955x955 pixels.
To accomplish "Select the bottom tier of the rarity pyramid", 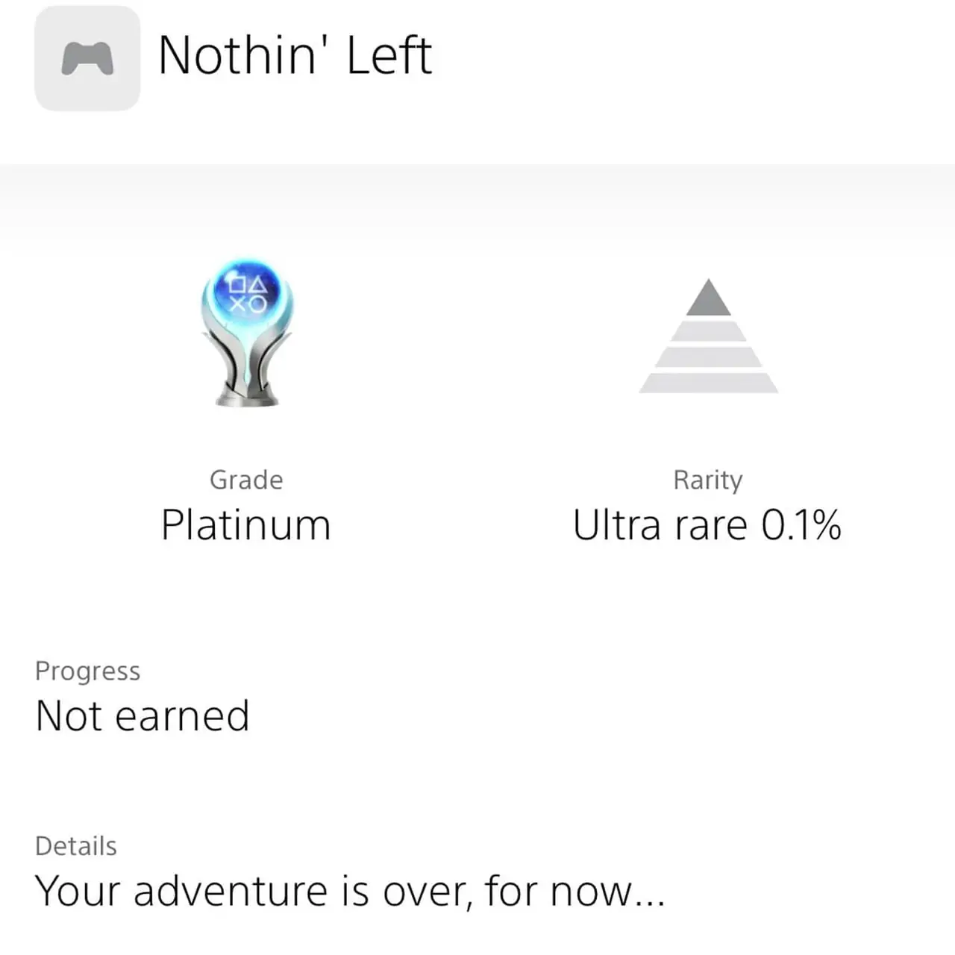I will (708, 383).
